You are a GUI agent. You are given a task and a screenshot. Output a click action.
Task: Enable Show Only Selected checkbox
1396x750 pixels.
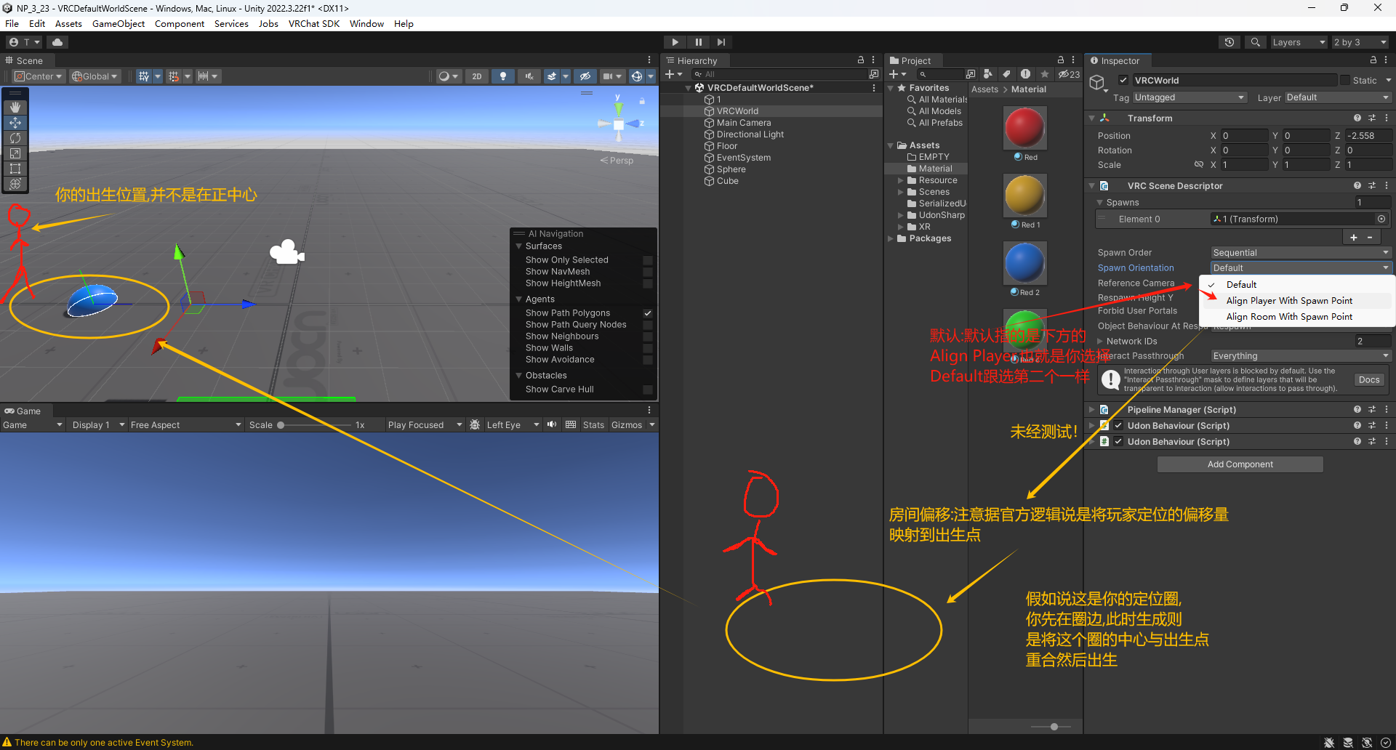(647, 260)
